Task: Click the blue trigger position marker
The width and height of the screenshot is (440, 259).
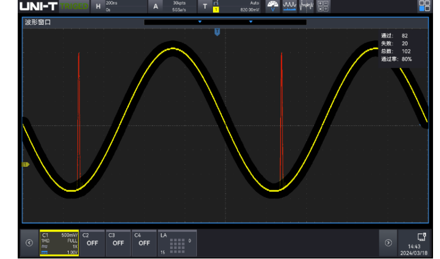Action: [x=217, y=33]
